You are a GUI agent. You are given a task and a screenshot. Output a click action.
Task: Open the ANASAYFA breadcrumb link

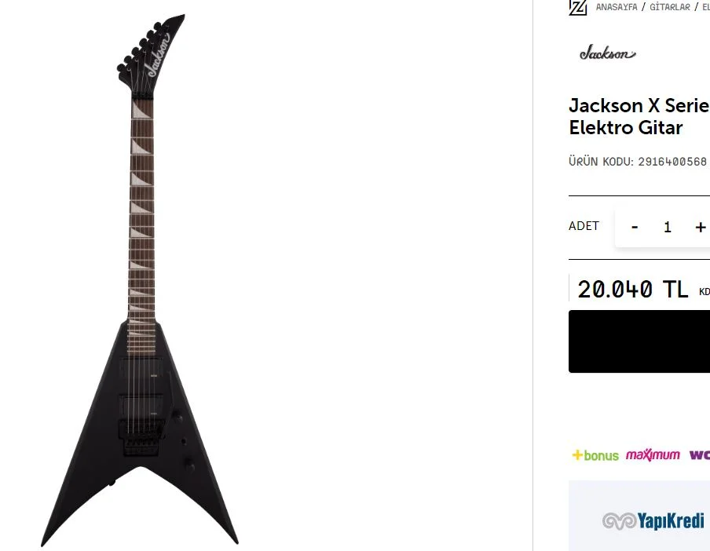tap(617, 7)
